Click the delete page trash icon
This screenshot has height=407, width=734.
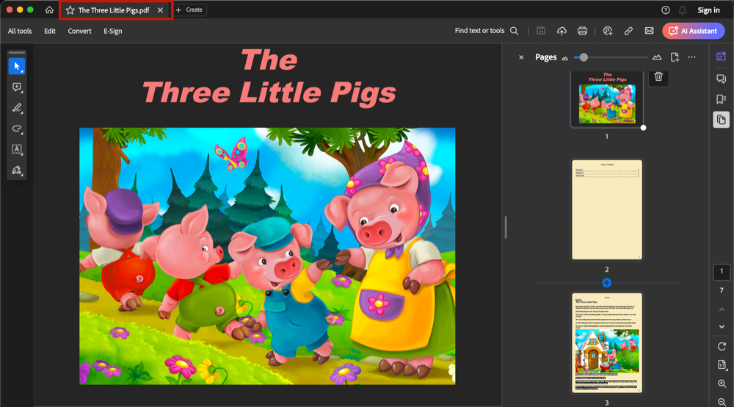658,76
